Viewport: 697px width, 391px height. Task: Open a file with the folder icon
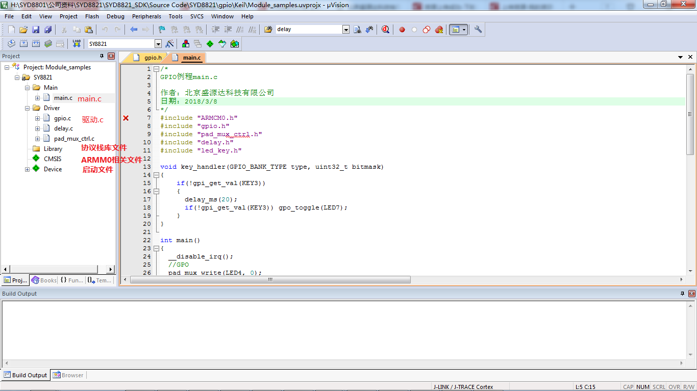tap(23, 30)
